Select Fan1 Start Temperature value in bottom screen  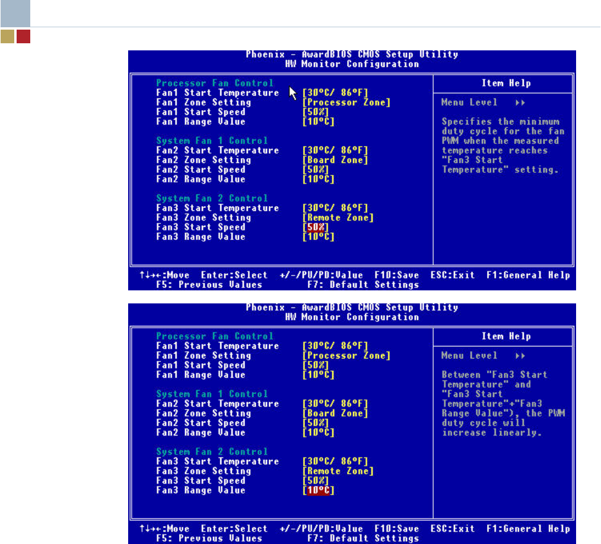click(x=335, y=345)
